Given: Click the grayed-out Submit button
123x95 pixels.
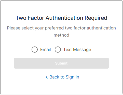Looking at the screenshot, I should [61, 63].
